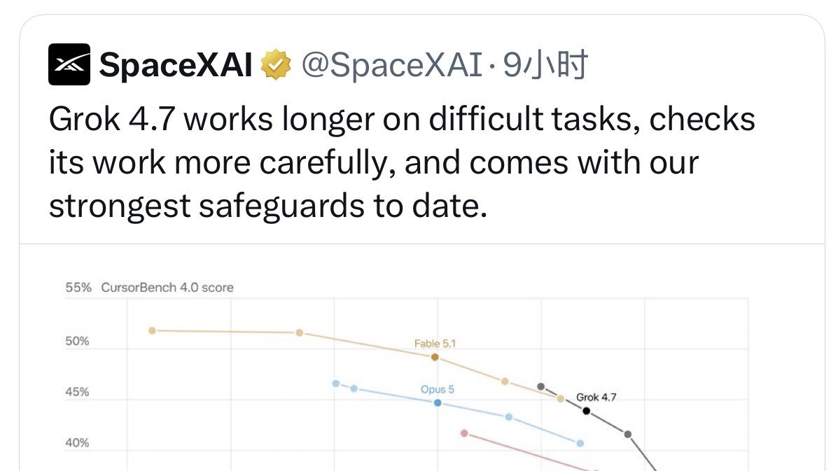Click the black Grok 4.7 data point

(x=586, y=411)
